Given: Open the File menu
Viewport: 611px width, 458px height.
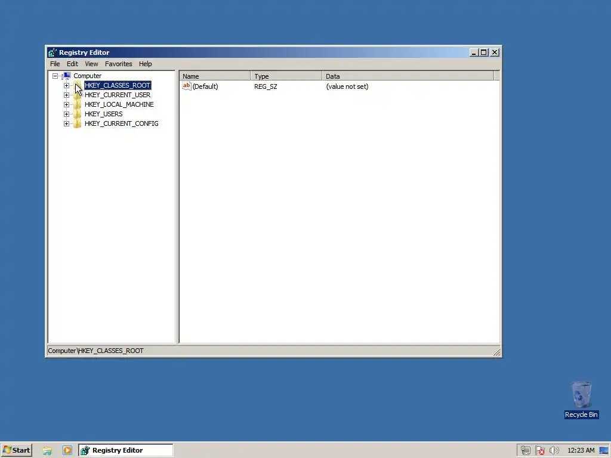Looking at the screenshot, I should click(x=55, y=64).
